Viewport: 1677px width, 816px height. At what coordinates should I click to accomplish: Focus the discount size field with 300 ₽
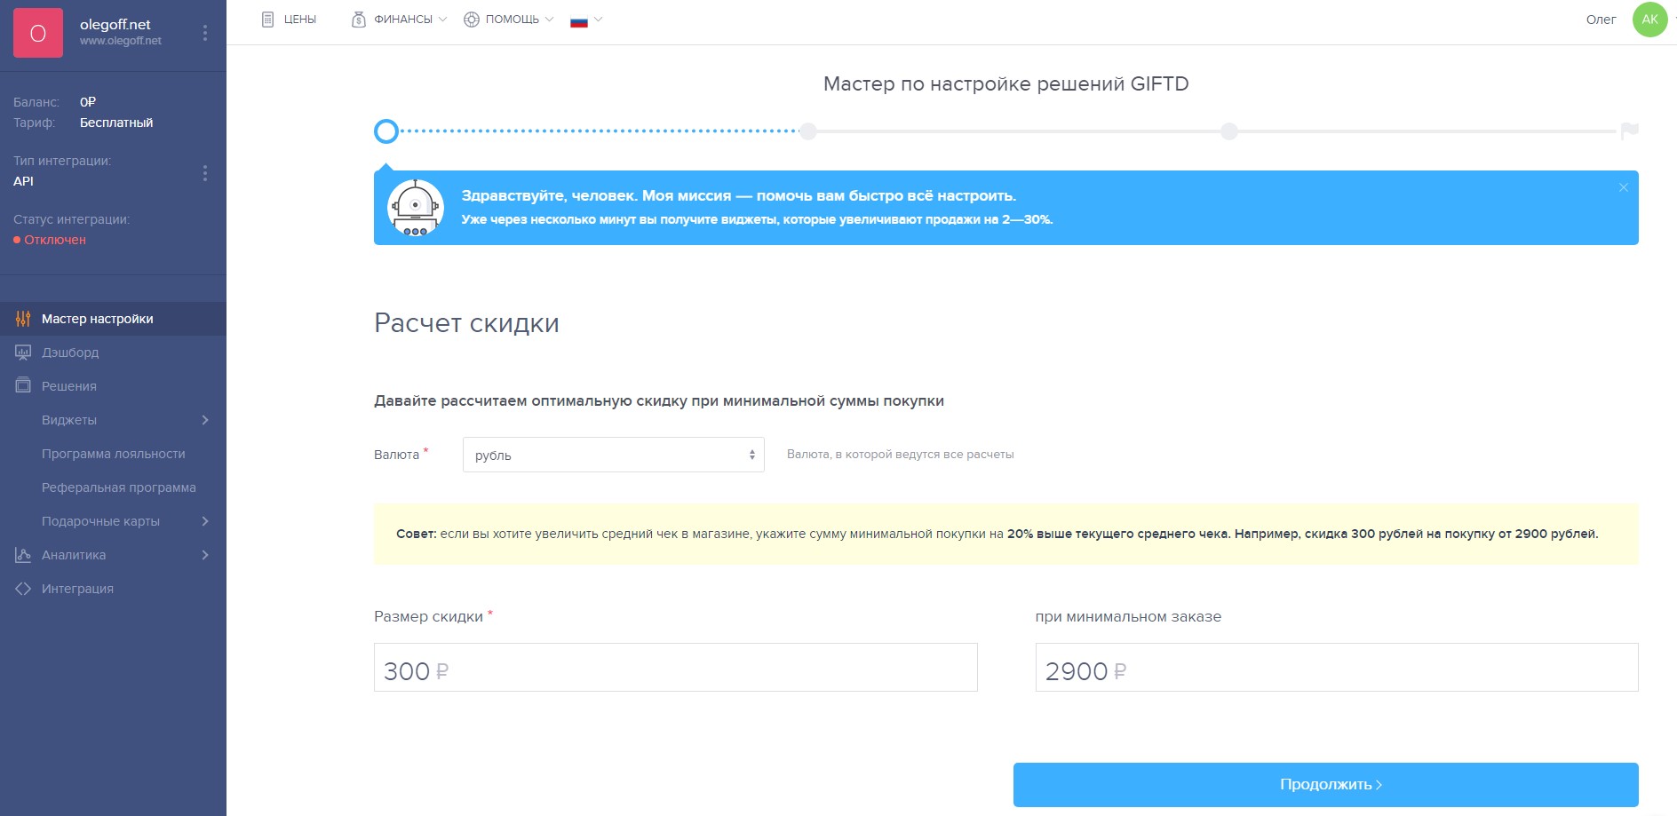pyautogui.click(x=675, y=668)
